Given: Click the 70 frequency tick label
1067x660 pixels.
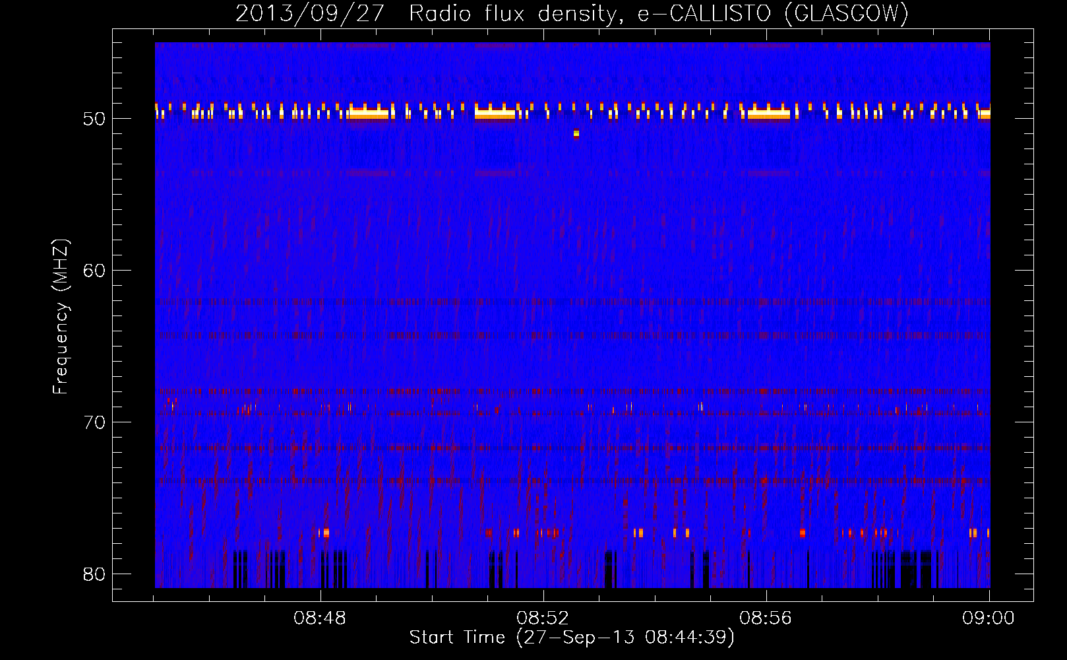Looking at the screenshot, I should tap(94, 422).
